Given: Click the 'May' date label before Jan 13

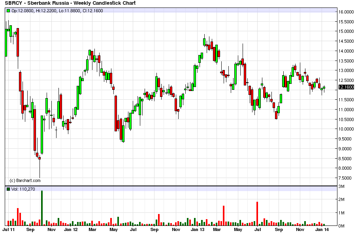Looking at the screenshot, I should click(113, 229).
